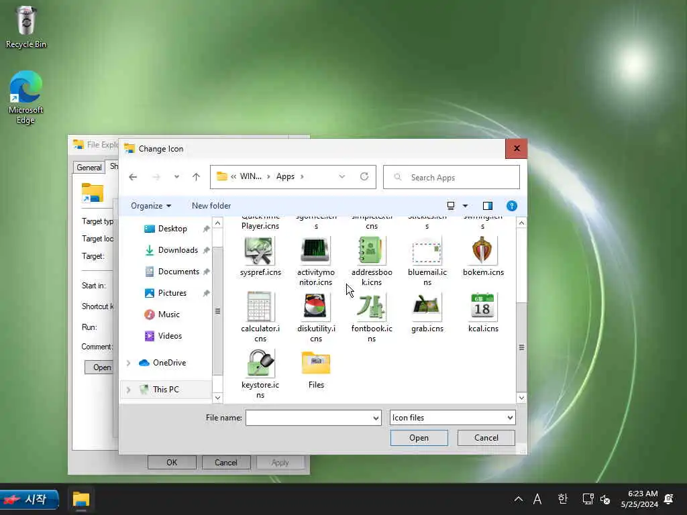
Task: Open the File name dropdown
Action: coord(376,418)
